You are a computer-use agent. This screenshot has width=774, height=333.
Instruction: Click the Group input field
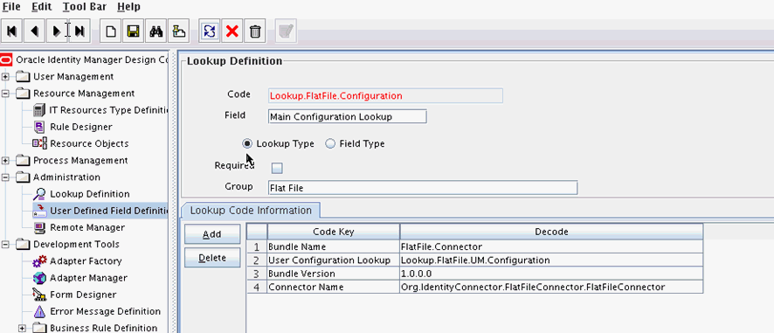tap(423, 188)
